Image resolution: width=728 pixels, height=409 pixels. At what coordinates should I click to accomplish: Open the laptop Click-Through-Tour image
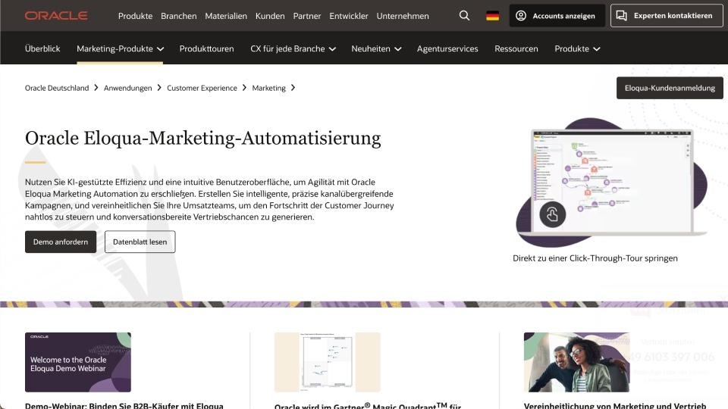pyautogui.click(x=611, y=183)
